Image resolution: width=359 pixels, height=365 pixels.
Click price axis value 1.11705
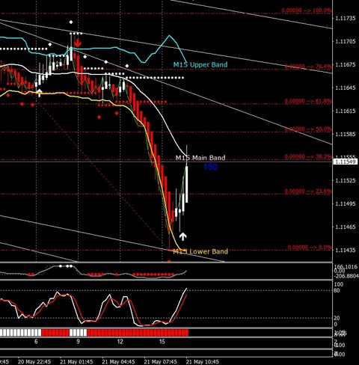pyautogui.click(x=346, y=41)
